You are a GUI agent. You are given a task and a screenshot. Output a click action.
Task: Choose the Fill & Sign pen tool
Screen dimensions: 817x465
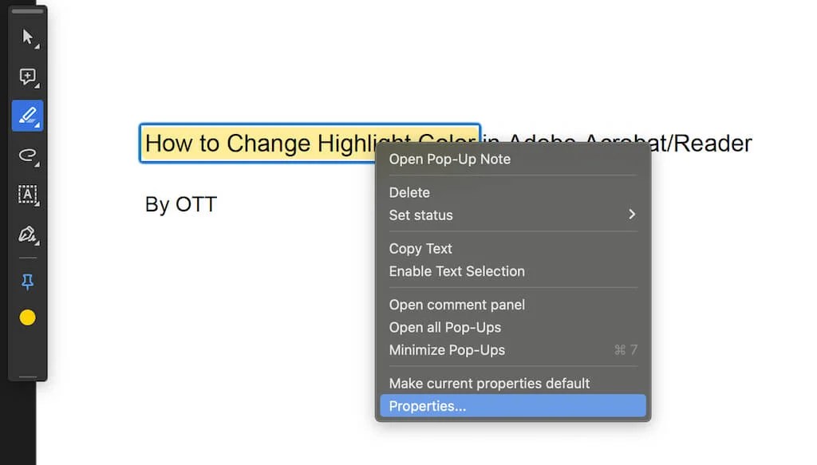[28, 234]
